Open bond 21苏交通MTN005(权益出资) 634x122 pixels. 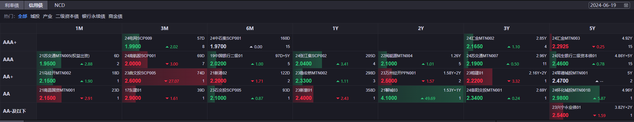65,56
